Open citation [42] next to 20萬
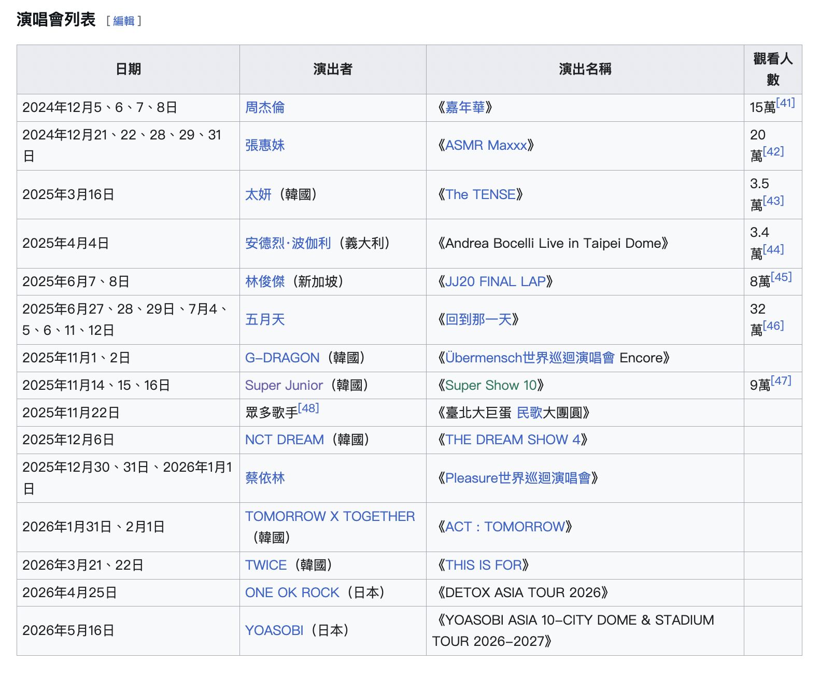 pos(773,151)
